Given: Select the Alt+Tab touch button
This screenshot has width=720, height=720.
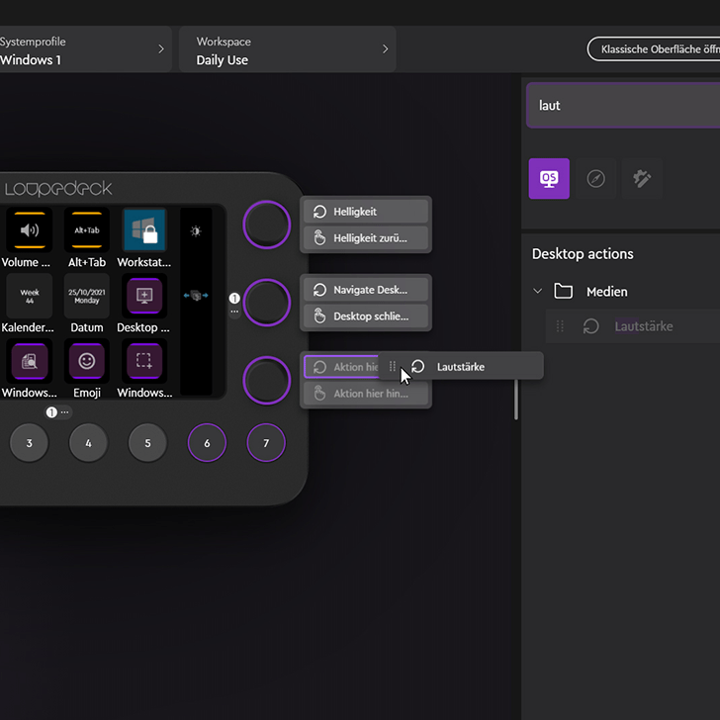Looking at the screenshot, I should [x=87, y=230].
